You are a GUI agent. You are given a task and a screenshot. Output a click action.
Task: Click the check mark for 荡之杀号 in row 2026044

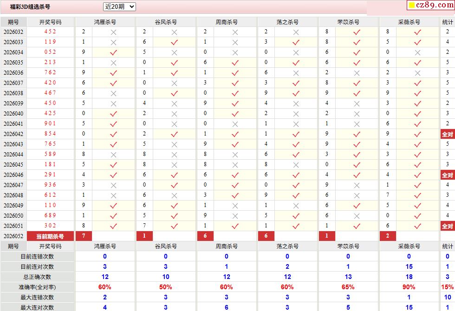[296, 155]
